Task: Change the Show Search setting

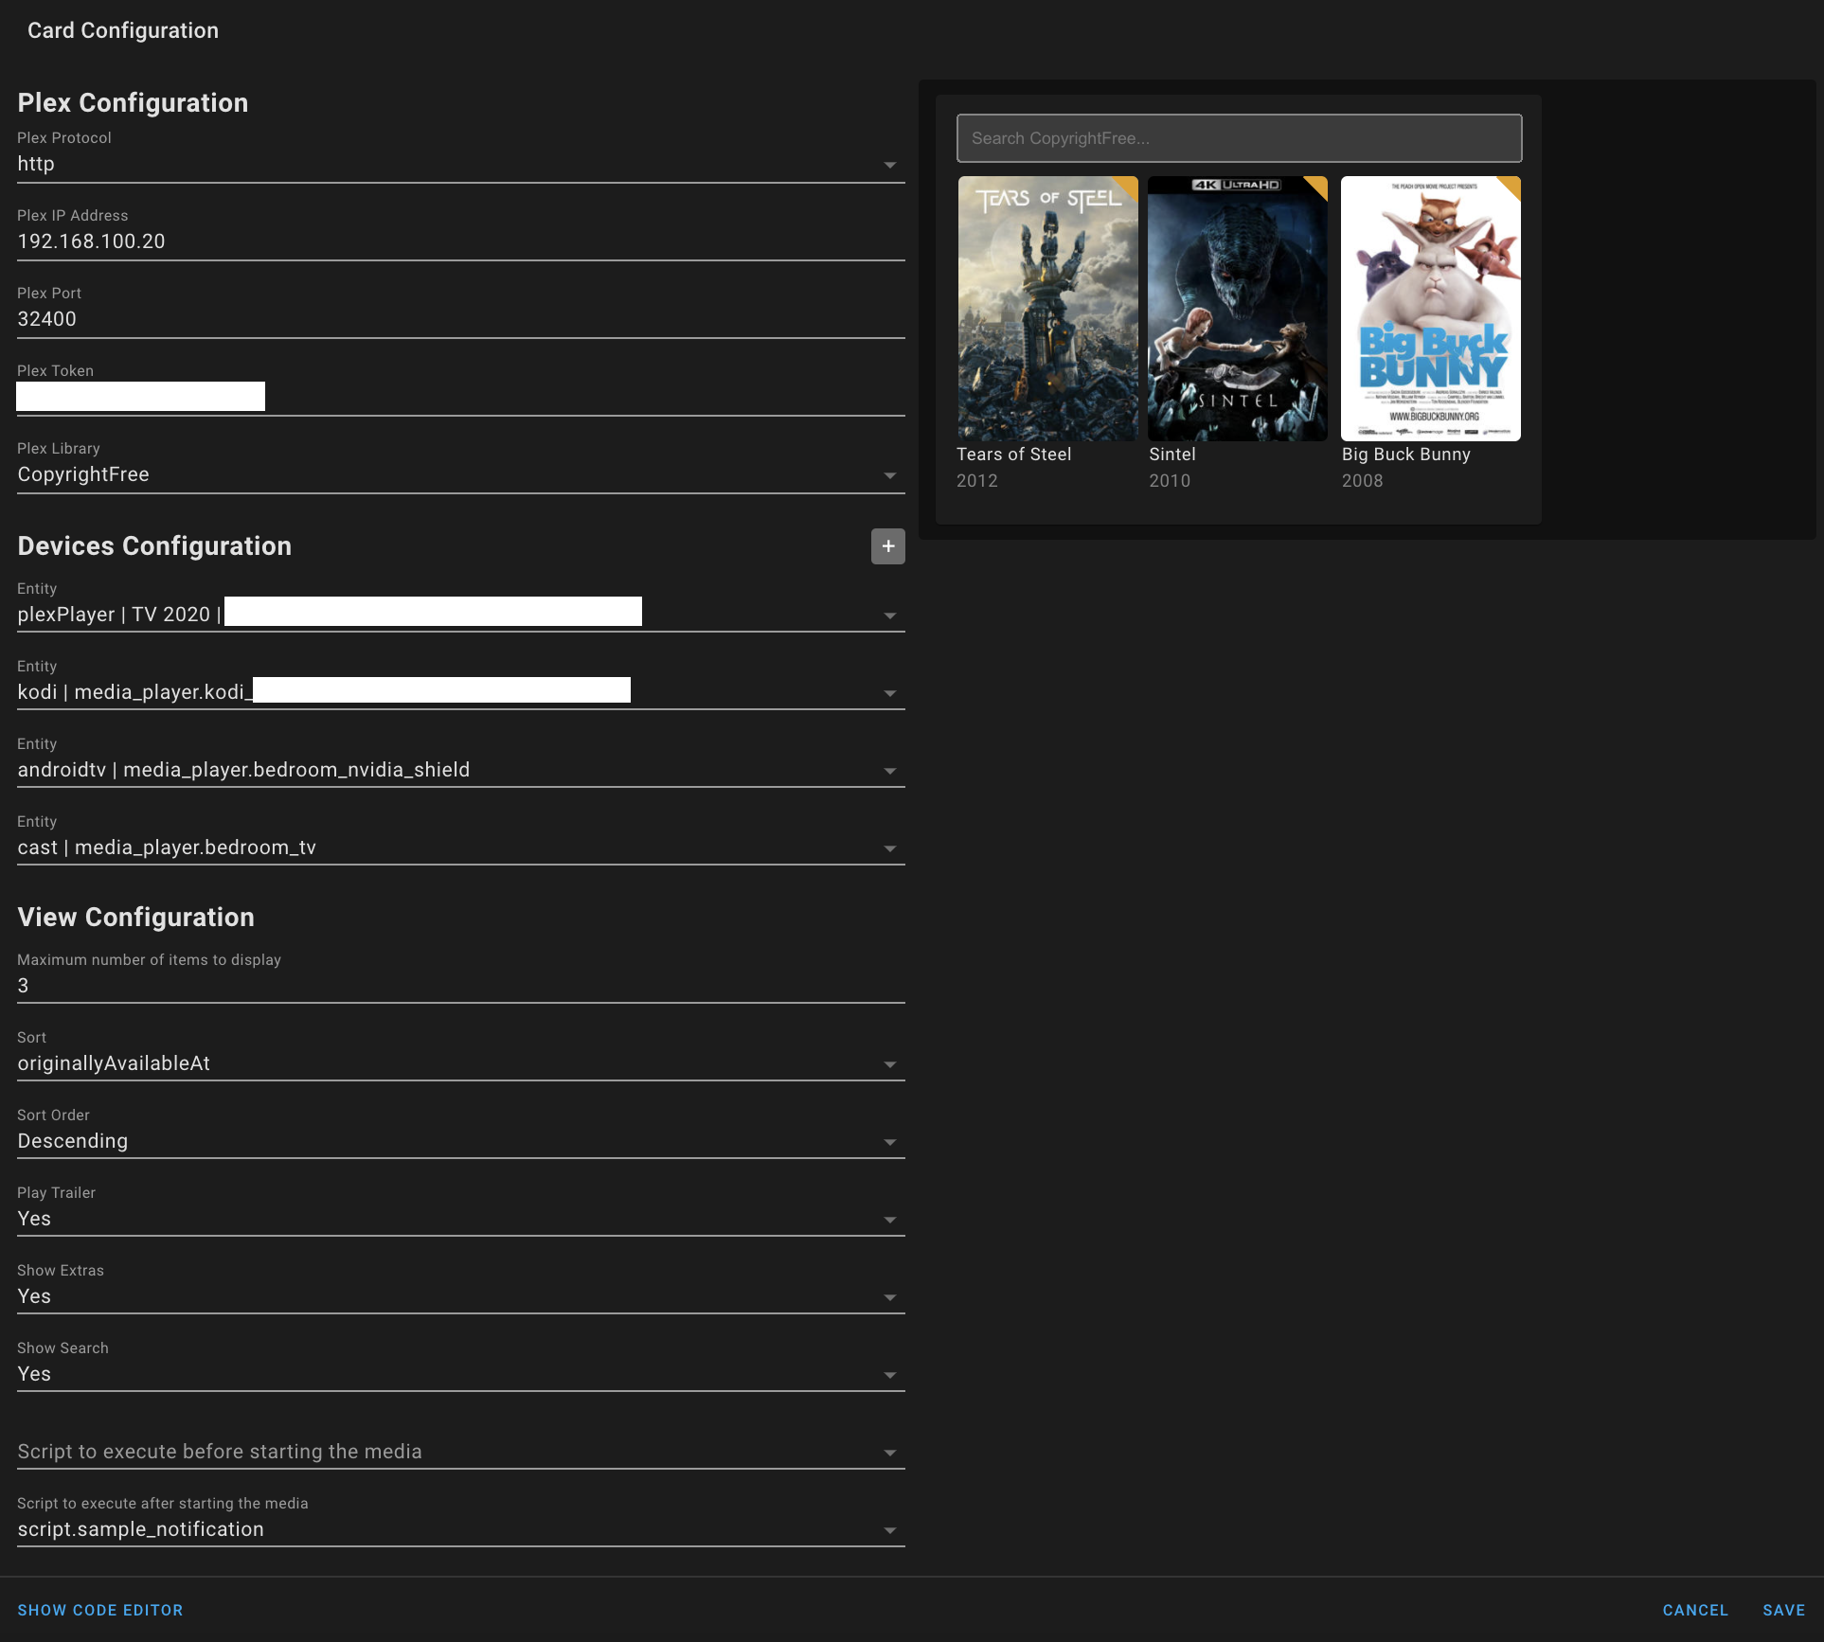Action: pos(460,1375)
